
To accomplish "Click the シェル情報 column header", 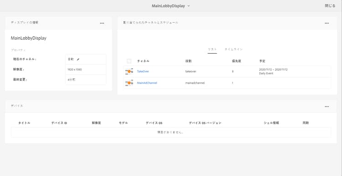I will 271,123.
